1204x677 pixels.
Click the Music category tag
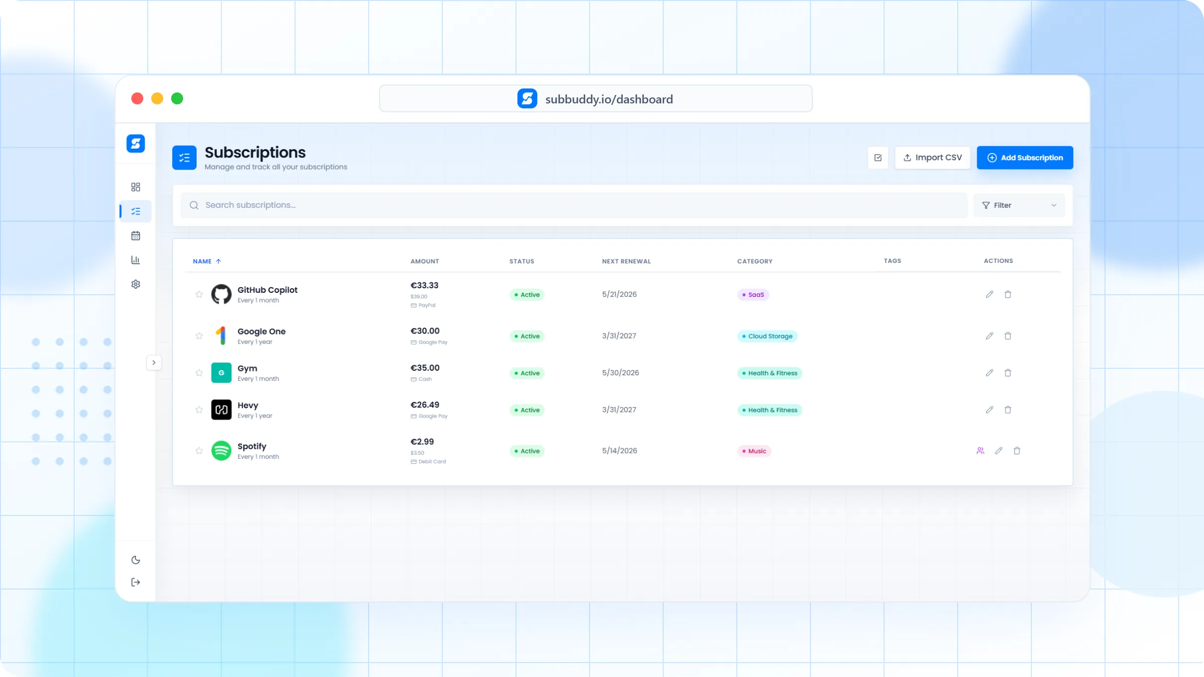click(x=754, y=451)
